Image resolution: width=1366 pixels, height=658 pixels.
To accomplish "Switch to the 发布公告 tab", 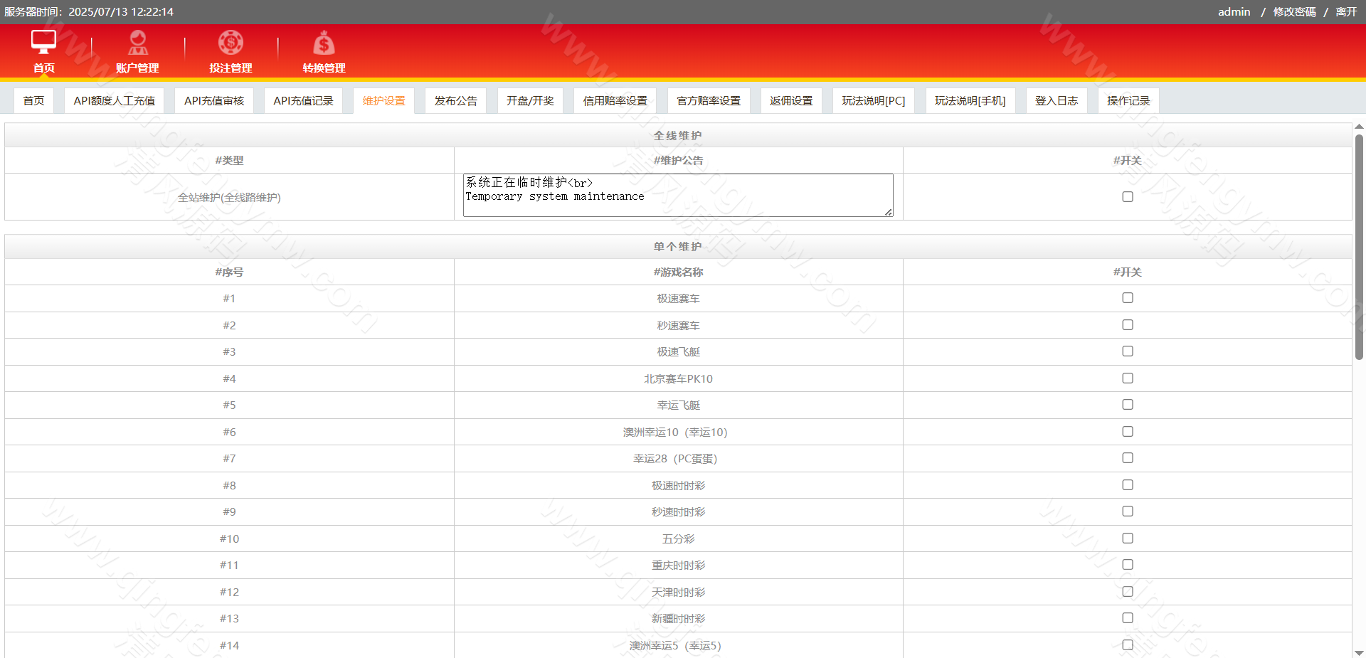I will pos(455,101).
